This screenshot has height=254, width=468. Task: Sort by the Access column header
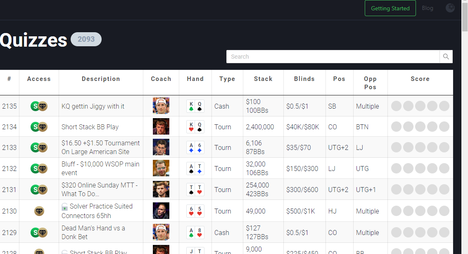(39, 79)
